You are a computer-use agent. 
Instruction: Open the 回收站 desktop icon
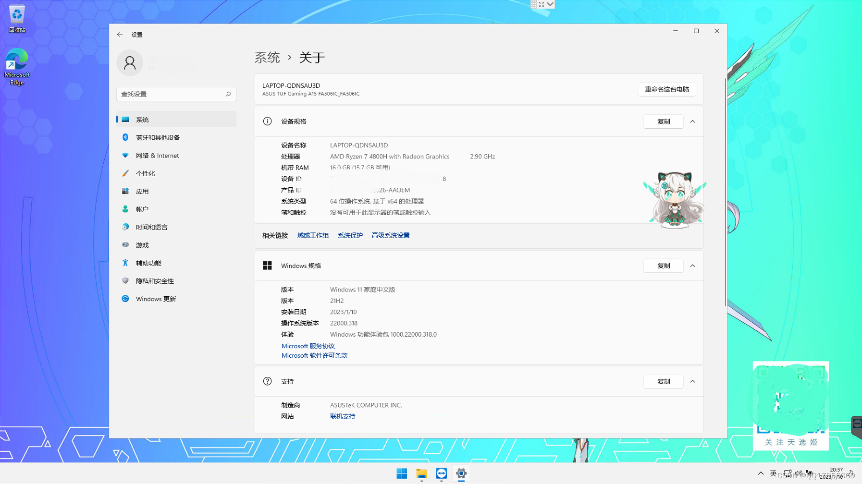click(x=17, y=19)
